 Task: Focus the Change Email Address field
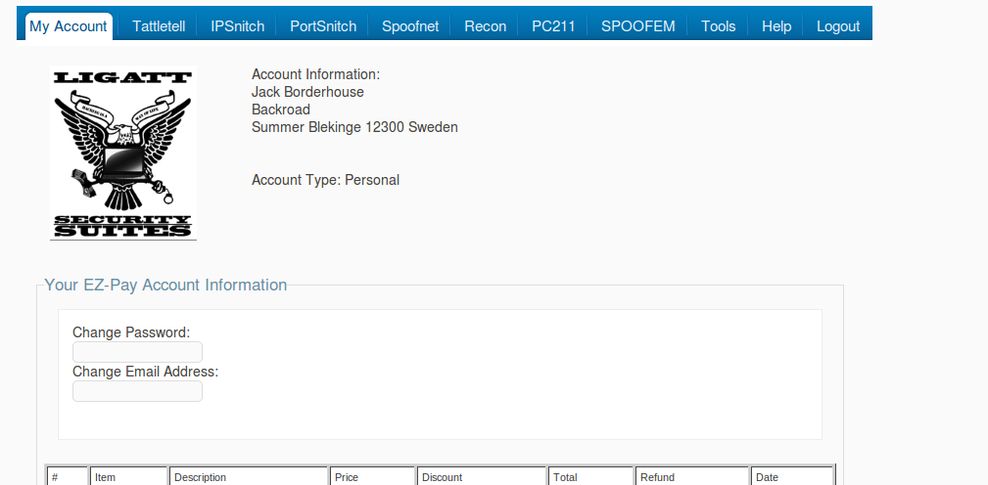(x=137, y=391)
